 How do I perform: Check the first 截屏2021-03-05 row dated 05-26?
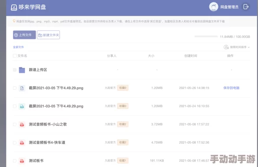(x=15, y=88)
